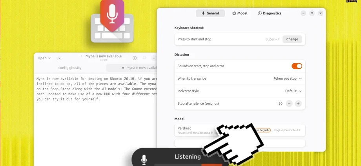Click the Stop after silence value 30
Viewport: 361px width, 166px height.
[x=281, y=104]
